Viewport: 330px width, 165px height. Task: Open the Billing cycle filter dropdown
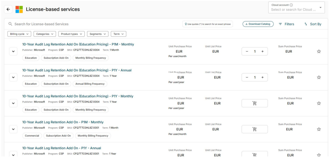point(19,34)
